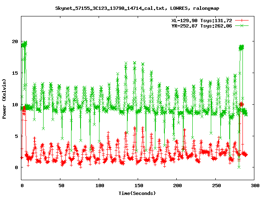263x197 pixels.
Task: Click the x-axis tick label 300
Action: point(255,186)
